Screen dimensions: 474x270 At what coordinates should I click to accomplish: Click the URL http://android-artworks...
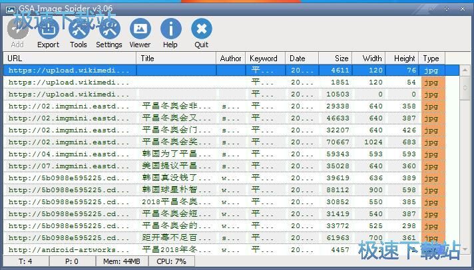[69, 250]
